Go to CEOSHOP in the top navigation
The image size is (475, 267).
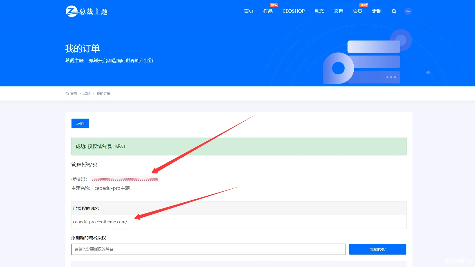pos(293,11)
